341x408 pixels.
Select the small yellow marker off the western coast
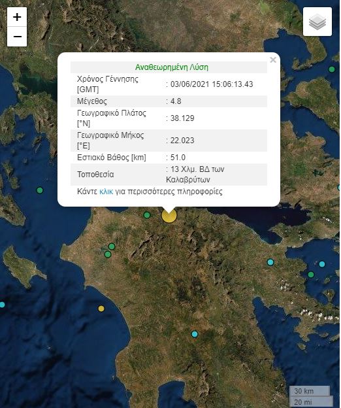coord(101,309)
